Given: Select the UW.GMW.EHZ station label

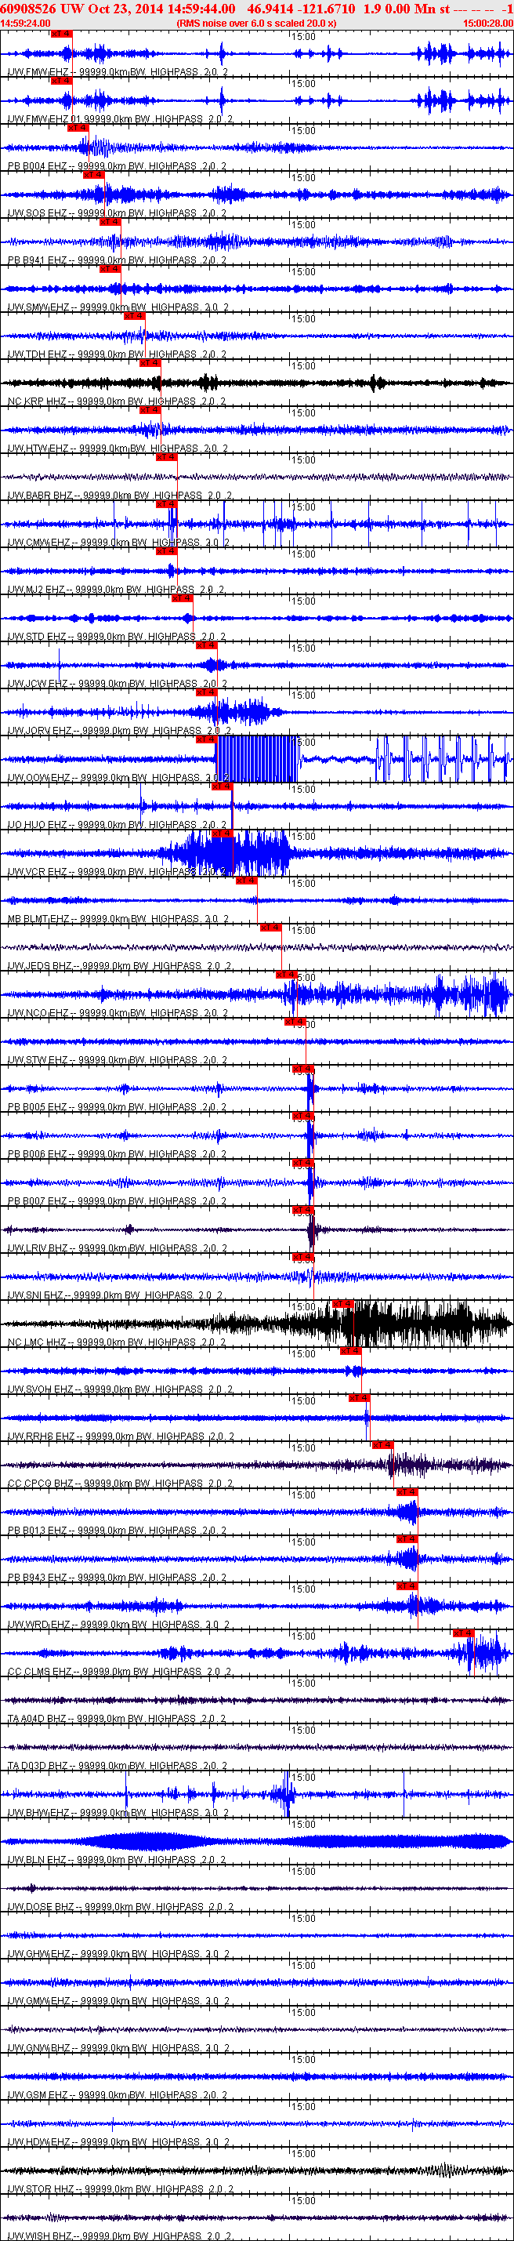Looking at the screenshot, I should click(x=118, y=2000).
